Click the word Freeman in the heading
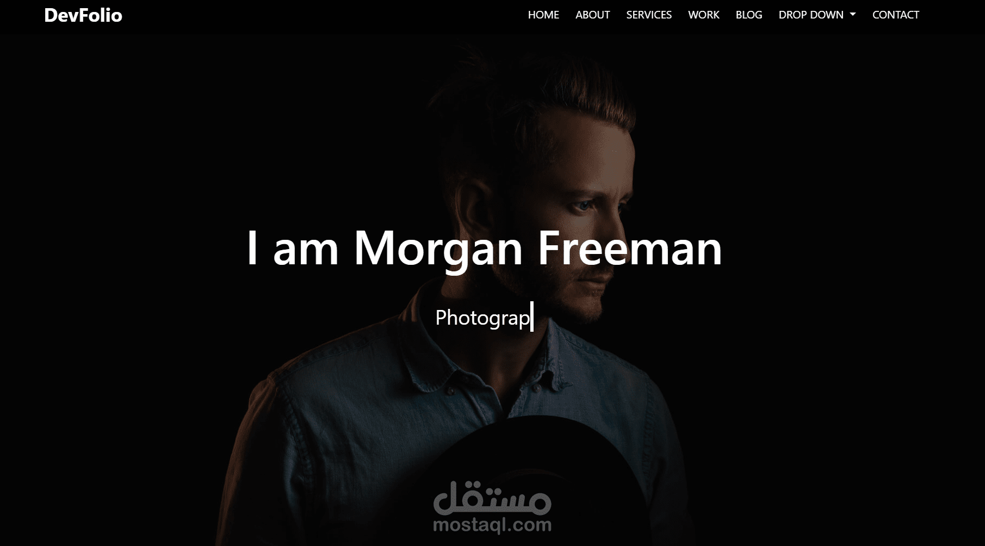This screenshot has width=985, height=546. tap(630, 248)
